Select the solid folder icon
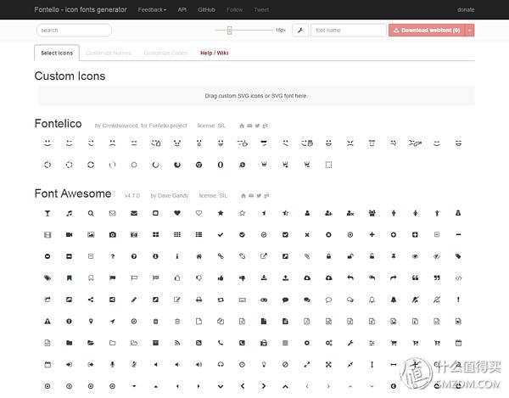 pyautogui.click(x=70, y=343)
